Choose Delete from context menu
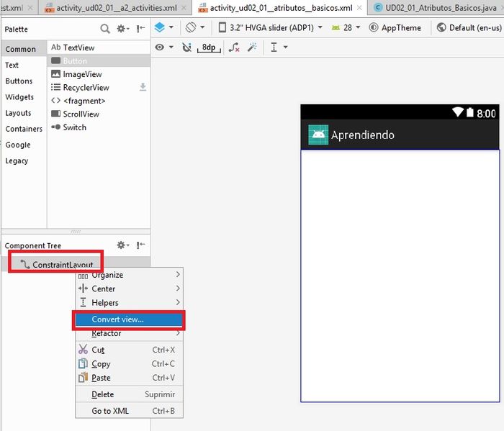The image size is (504, 431). coord(129,394)
